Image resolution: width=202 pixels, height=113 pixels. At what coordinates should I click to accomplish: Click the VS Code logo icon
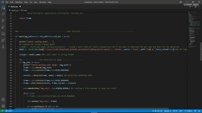click(2, 2)
